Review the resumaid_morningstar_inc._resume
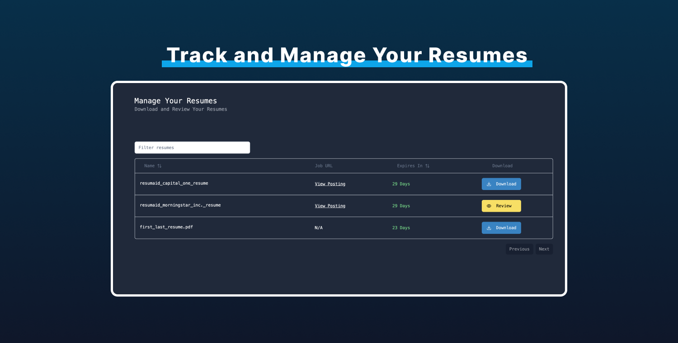The height and width of the screenshot is (343, 678). click(x=501, y=206)
